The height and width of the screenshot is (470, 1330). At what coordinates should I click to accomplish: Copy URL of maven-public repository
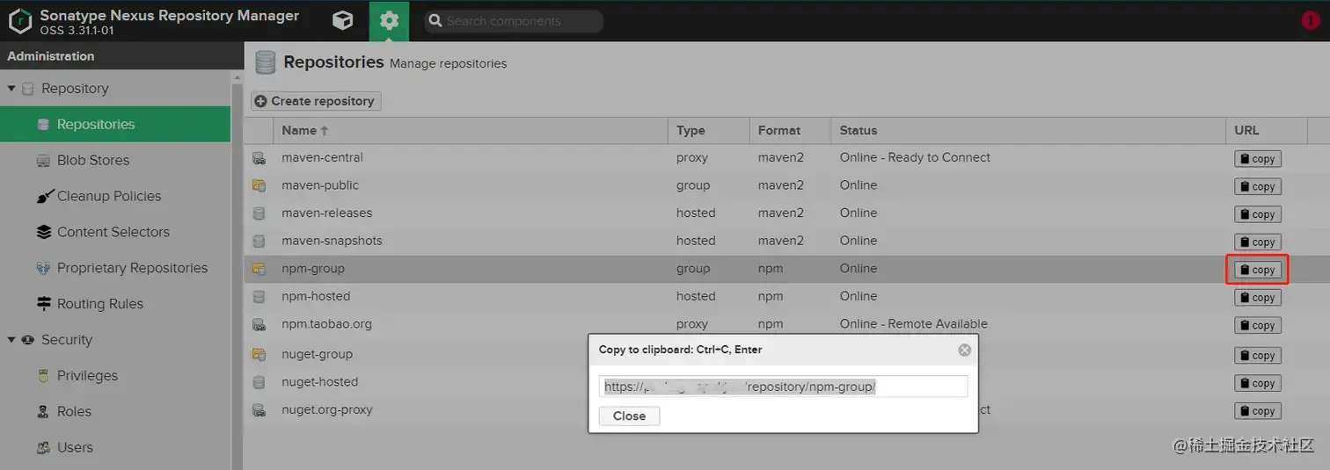tap(1258, 187)
